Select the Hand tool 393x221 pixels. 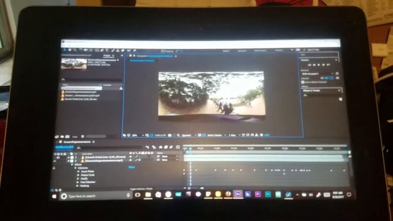tap(70, 50)
